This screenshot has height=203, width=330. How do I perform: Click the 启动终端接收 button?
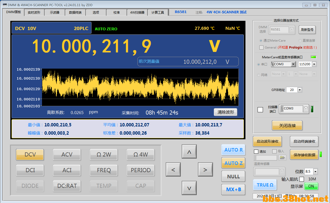tap(304, 141)
